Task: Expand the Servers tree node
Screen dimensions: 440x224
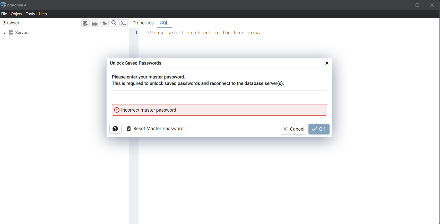Action: pyautogui.click(x=5, y=33)
